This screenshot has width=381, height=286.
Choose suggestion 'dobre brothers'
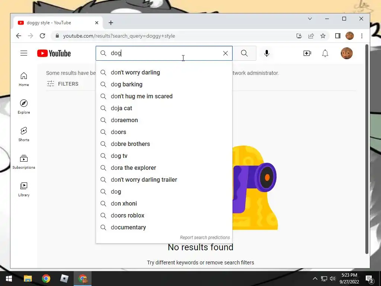pyautogui.click(x=164, y=144)
